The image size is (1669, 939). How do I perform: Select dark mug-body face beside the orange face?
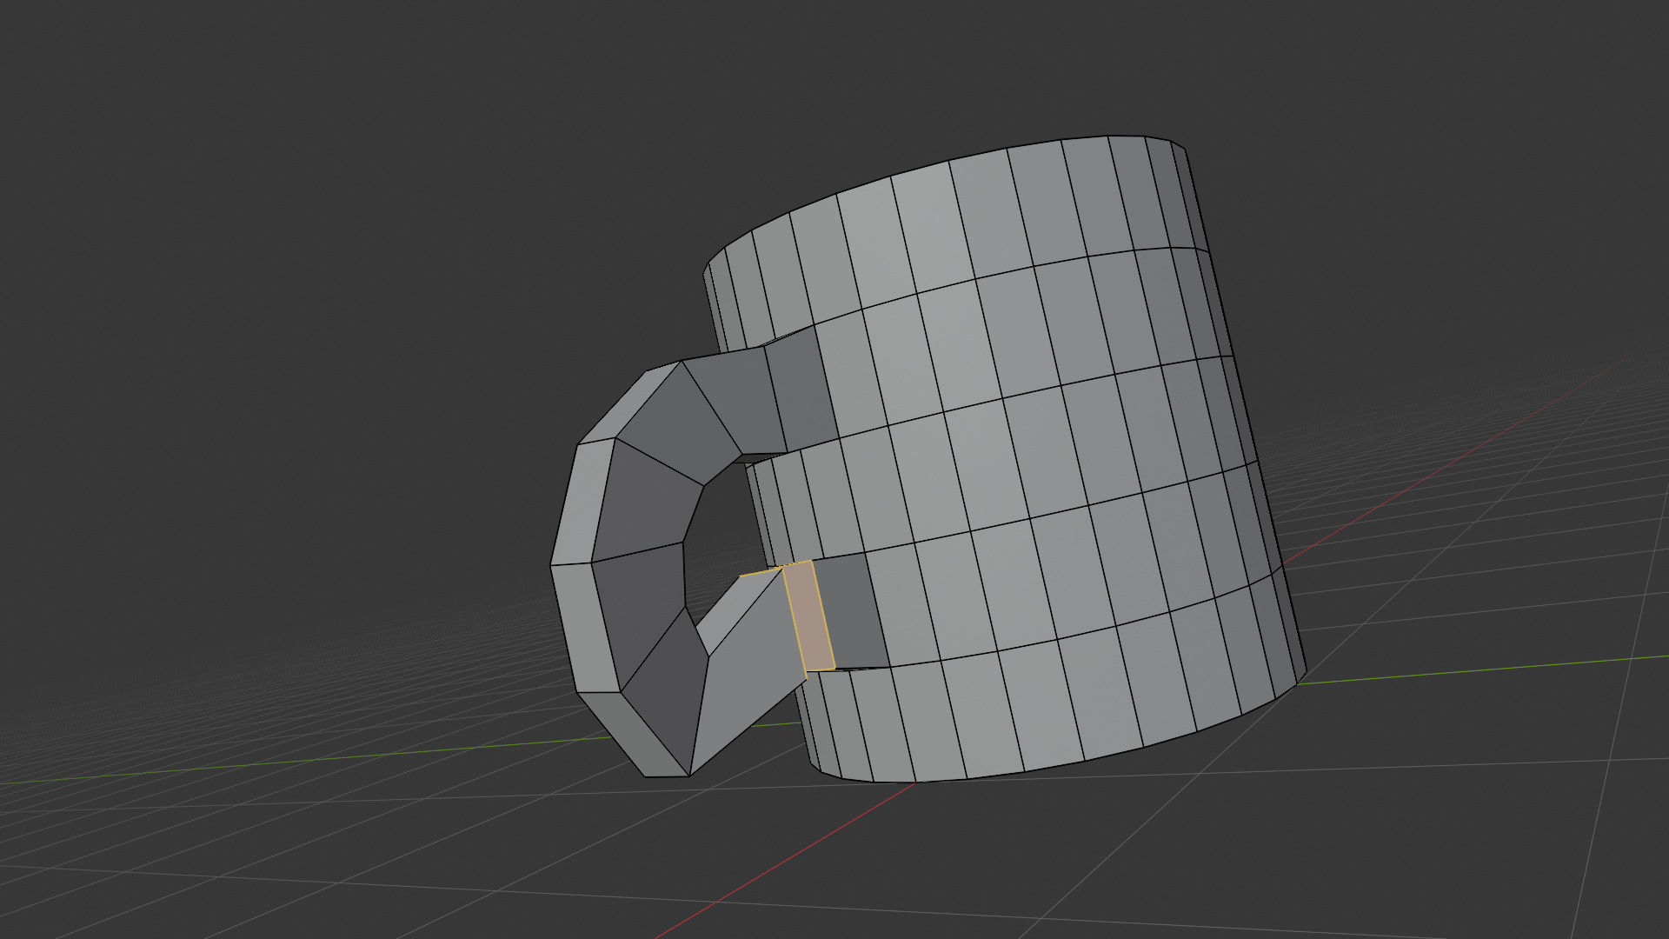pyautogui.click(x=851, y=610)
